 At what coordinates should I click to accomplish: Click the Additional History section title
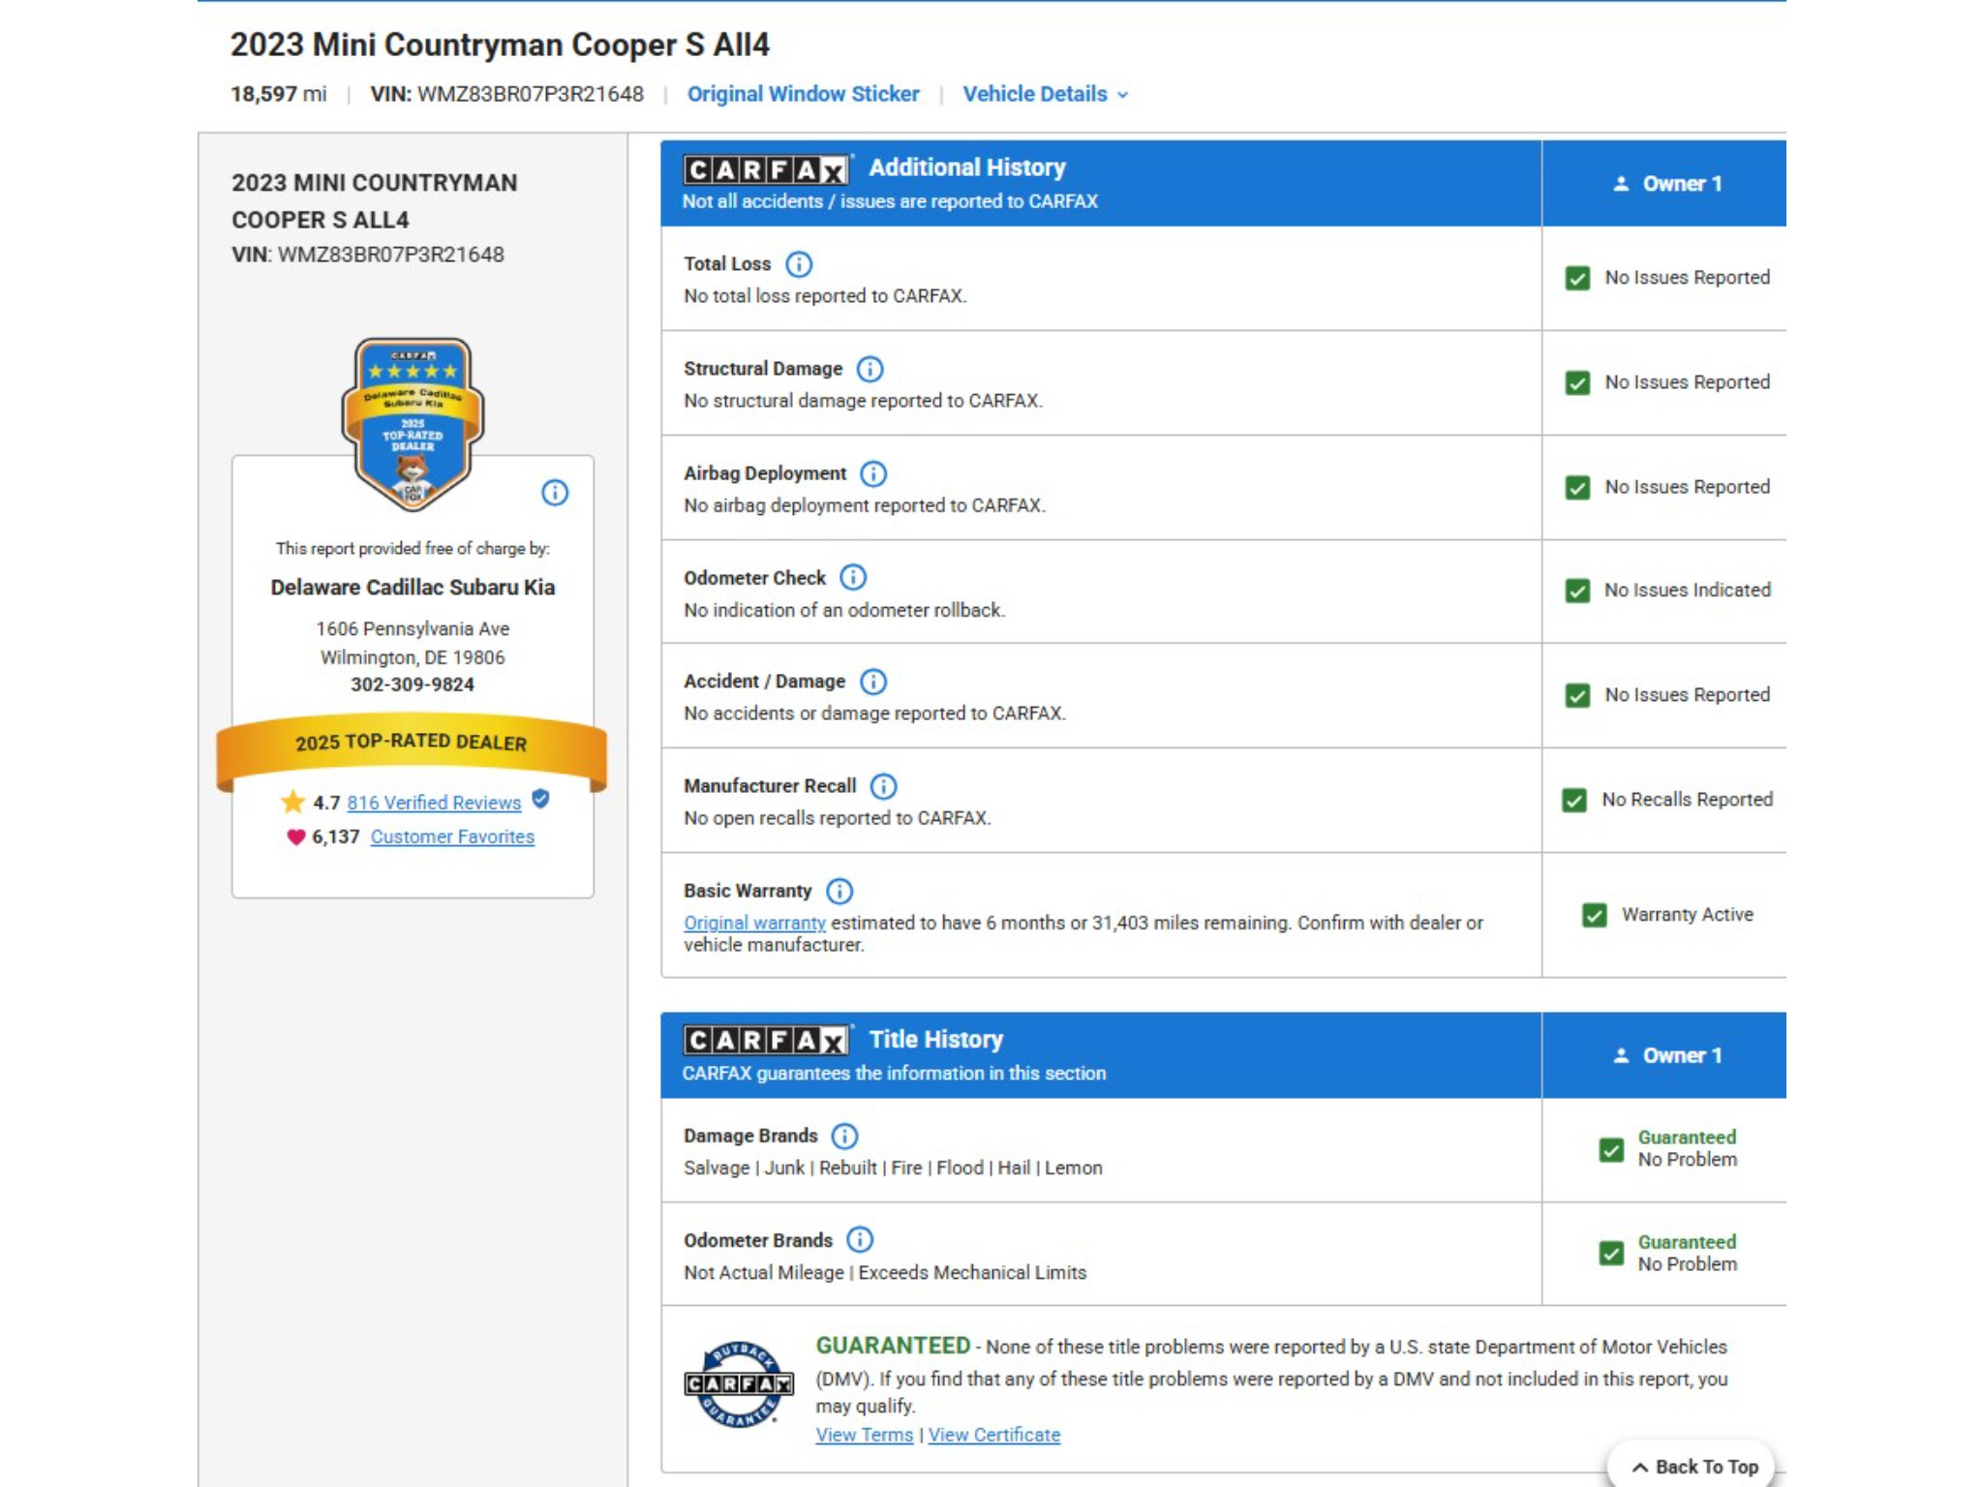967,167
